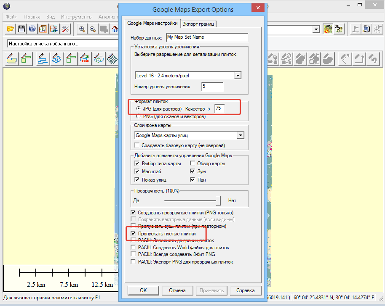Expand the Level 16 zoom resolution dropdown
Viewport: 385px width, 306px height.
click(238, 76)
